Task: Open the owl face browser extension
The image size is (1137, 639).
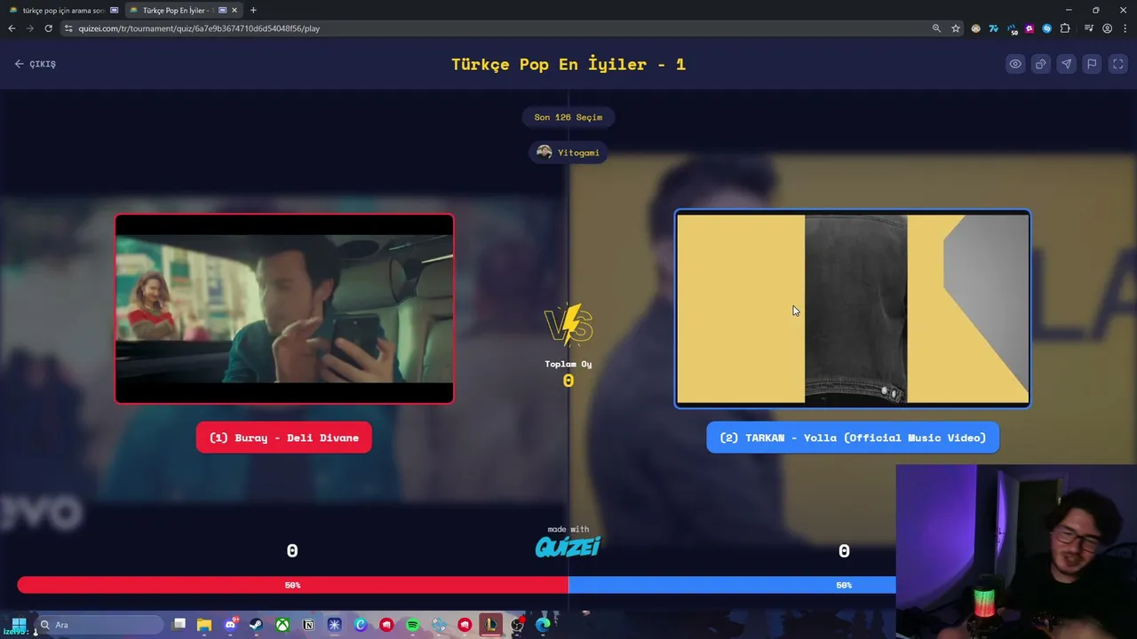Action: click(x=976, y=28)
